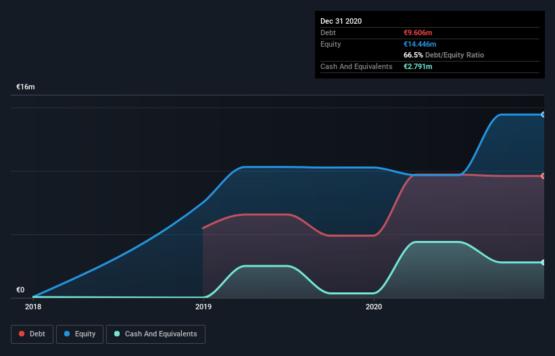Toggle the Equity legend button
Image resolution: width=555 pixels, height=356 pixels.
pos(80,334)
